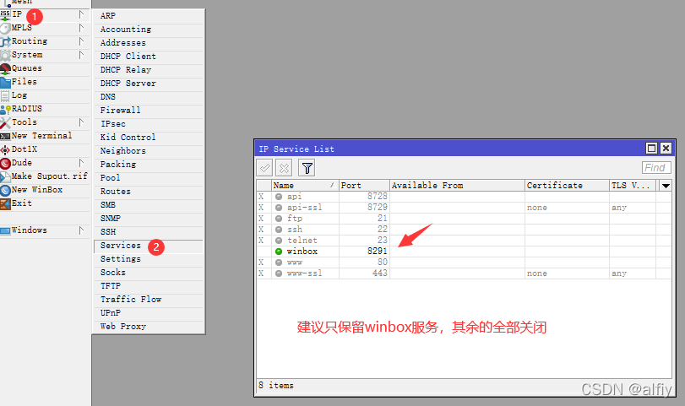Open Web Proxy in the IP submenu
This screenshot has height=406, width=685.
[x=149, y=327]
